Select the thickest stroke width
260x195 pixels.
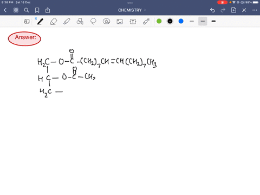(x=213, y=21)
